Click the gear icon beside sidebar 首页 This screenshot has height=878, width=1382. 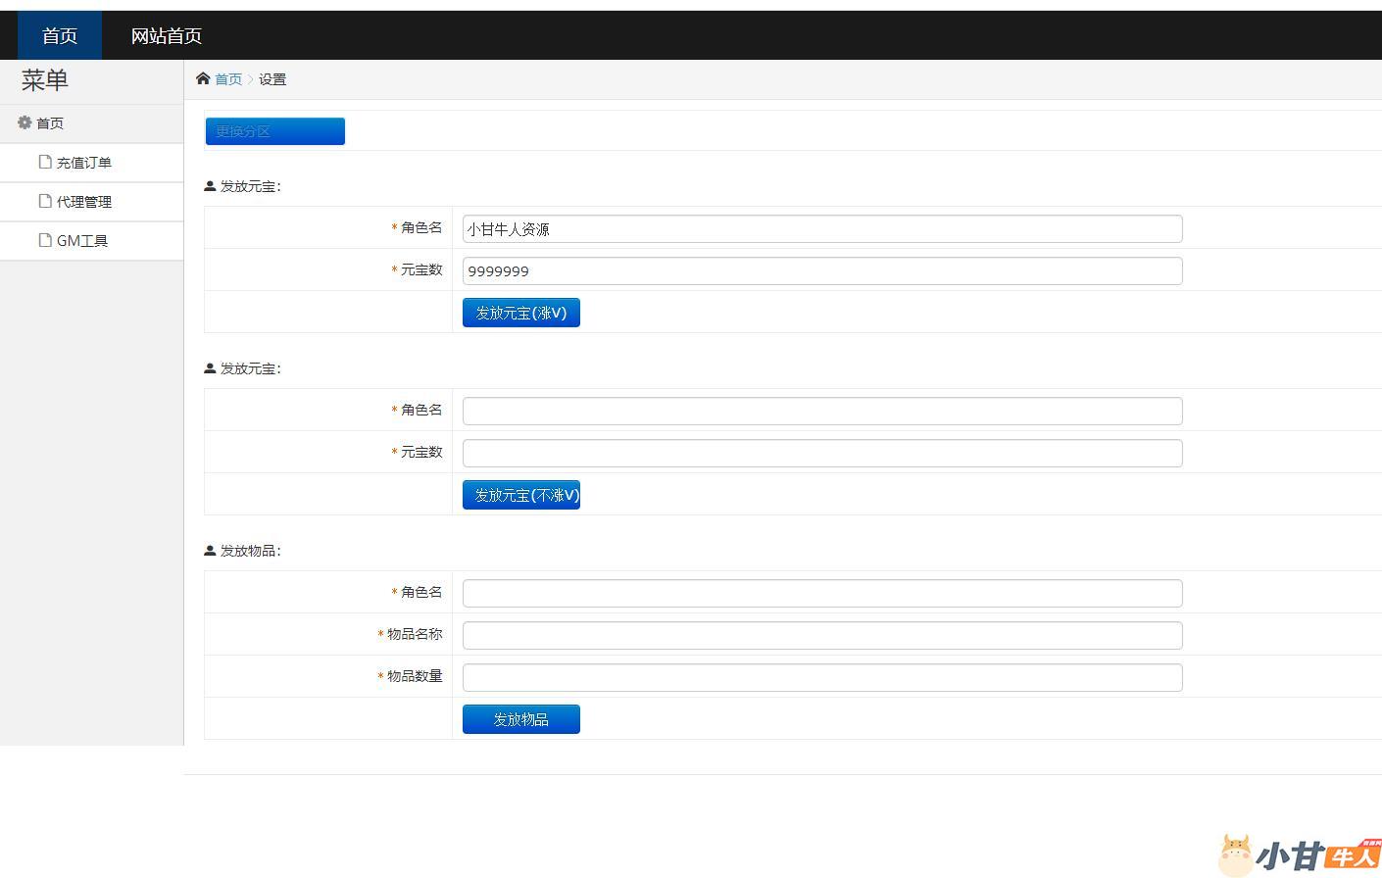pos(25,122)
